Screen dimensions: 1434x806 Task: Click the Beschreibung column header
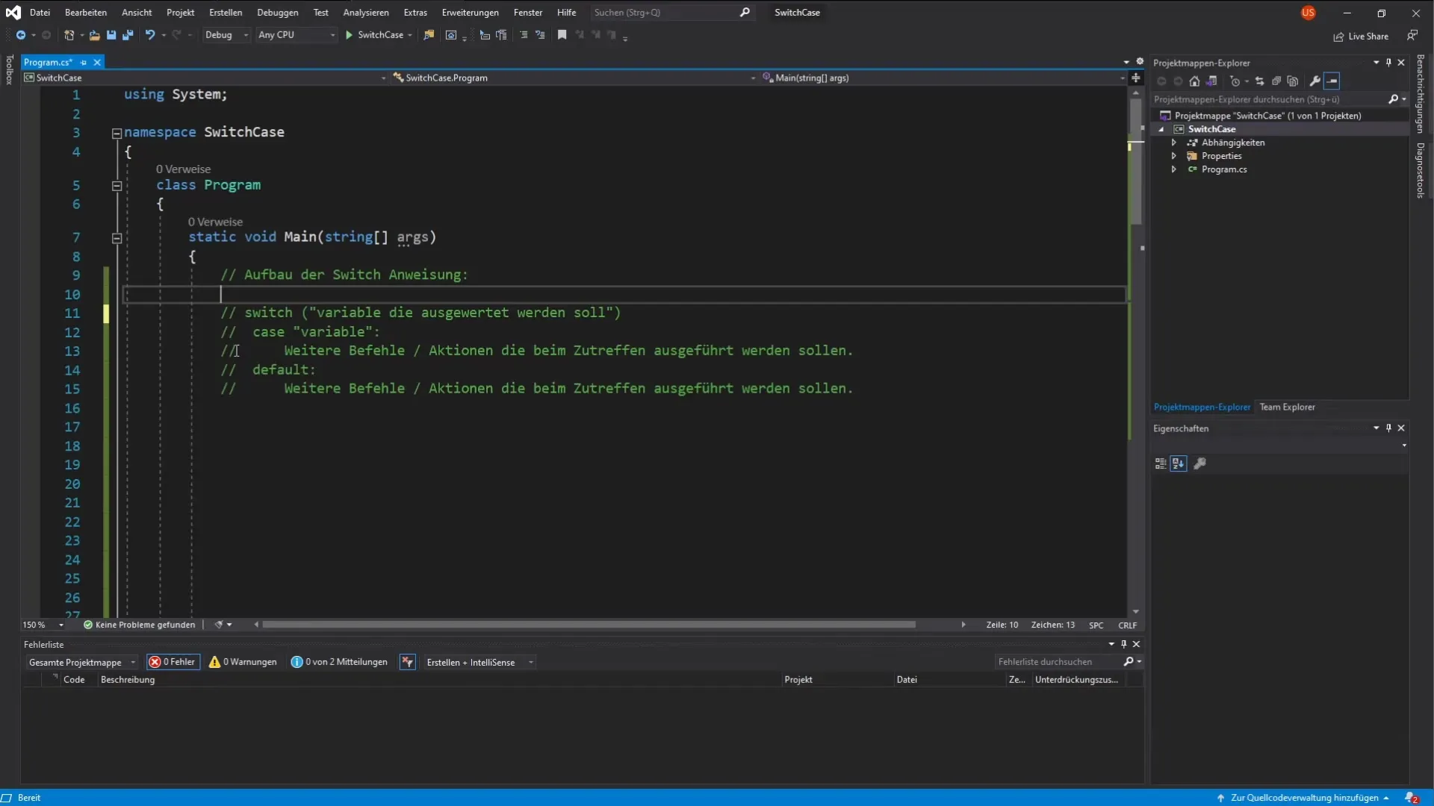point(128,680)
